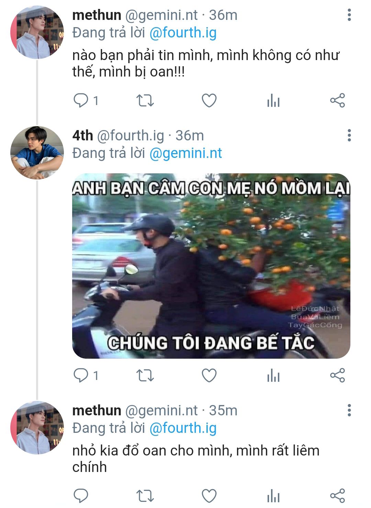Open the orange tree motorbike meme image

211,266
